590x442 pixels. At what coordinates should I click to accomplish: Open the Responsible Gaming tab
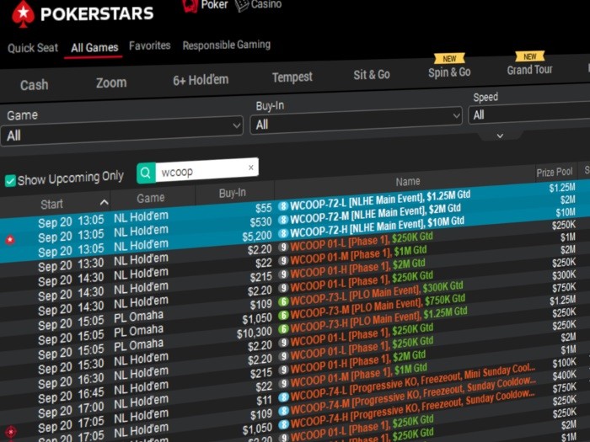[227, 45]
